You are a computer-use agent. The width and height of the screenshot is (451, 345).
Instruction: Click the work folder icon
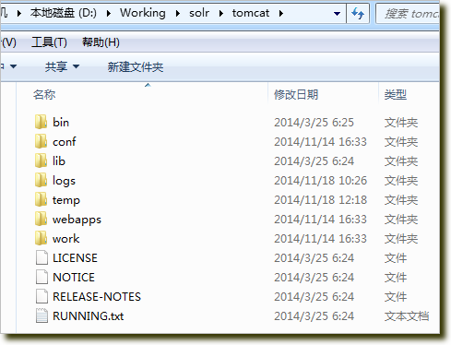click(x=41, y=238)
